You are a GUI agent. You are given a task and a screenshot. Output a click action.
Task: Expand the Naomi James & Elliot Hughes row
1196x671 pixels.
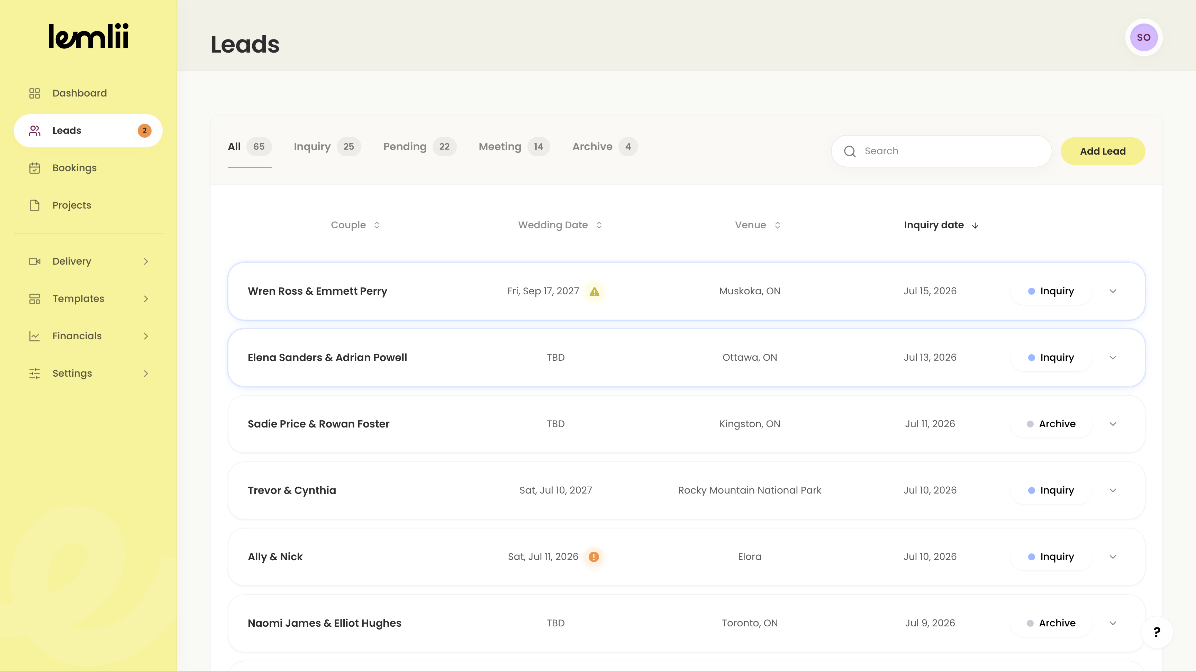tap(1113, 623)
